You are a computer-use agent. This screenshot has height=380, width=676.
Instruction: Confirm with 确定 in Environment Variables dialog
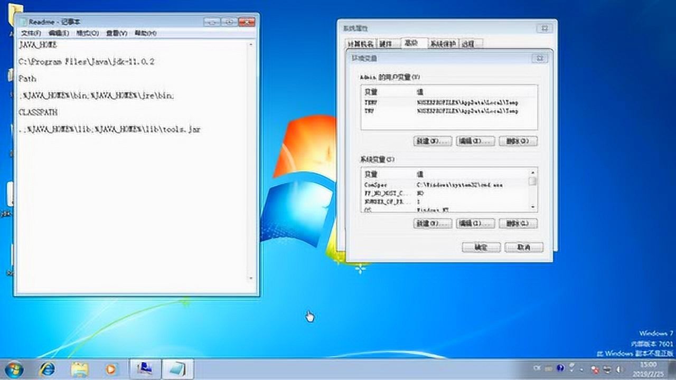point(481,247)
